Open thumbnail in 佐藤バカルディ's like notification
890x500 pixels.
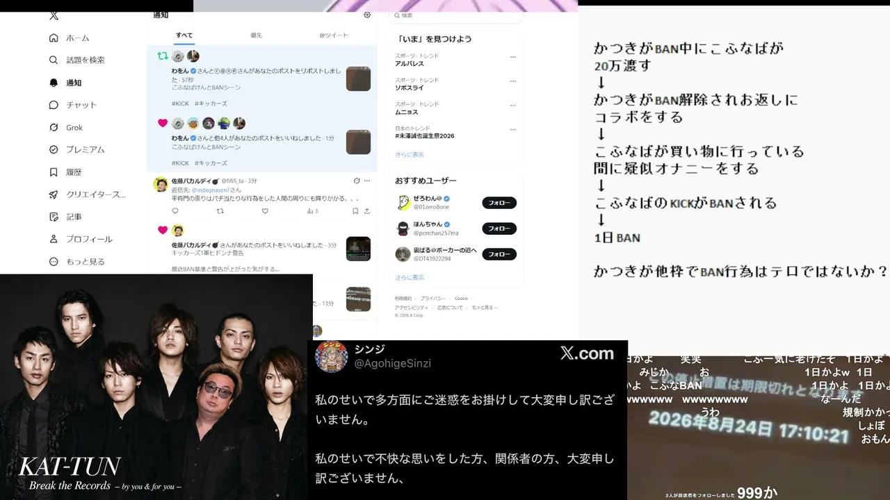pyautogui.click(x=358, y=249)
